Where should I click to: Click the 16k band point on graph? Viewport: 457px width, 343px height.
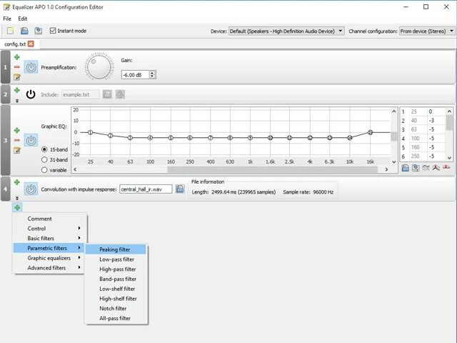370,132
